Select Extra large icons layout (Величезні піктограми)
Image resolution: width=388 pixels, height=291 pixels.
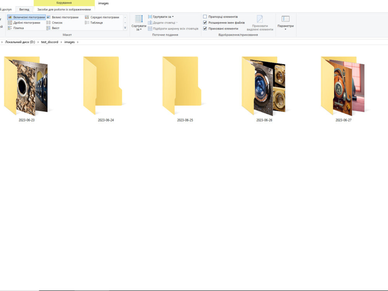click(x=26, y=17)
